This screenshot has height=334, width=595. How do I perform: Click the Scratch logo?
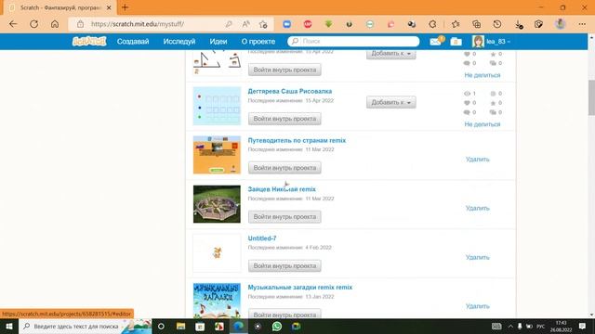click(x=89, y=41)
